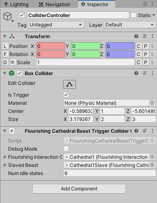157x203 pixels.
Task: Open the Static flags dropdown arrow
Action: coord(154,15)
